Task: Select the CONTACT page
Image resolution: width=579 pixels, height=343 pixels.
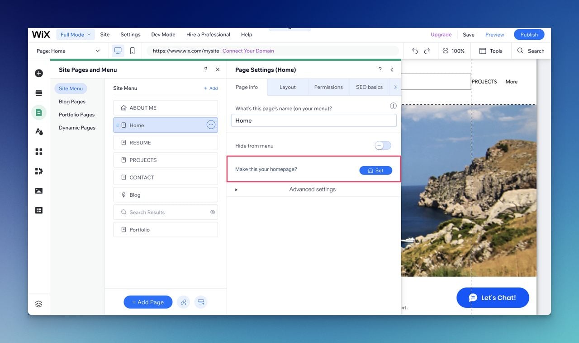Action: coord(166,177)
